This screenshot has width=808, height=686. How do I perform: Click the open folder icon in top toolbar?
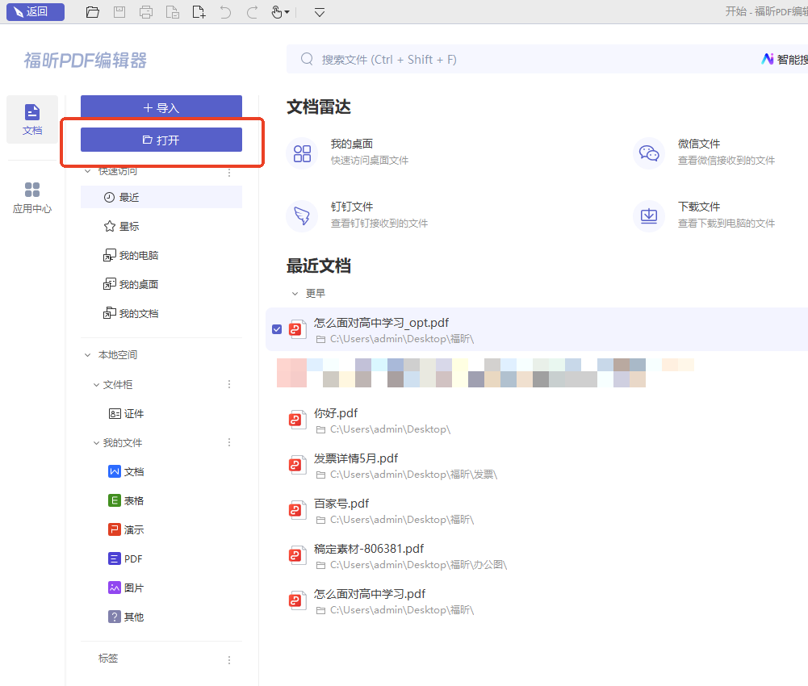93,12
